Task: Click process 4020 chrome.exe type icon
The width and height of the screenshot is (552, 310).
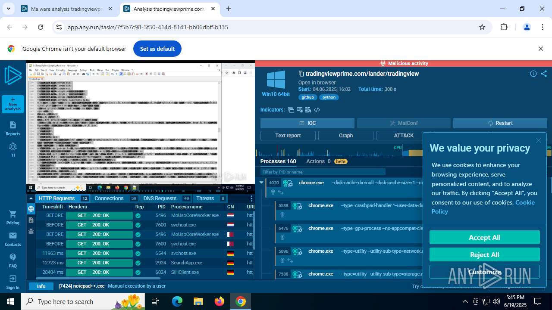Action: (x=288, y=183)
